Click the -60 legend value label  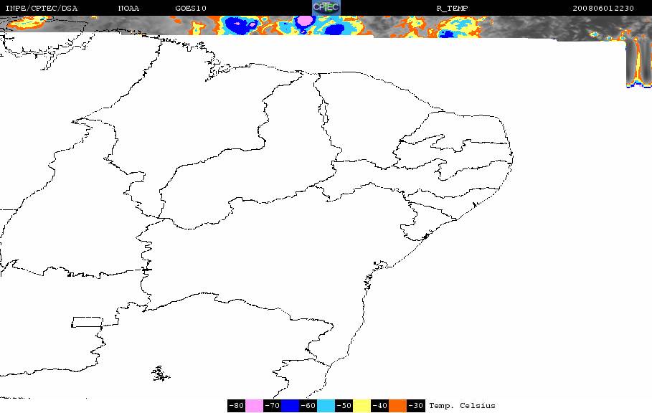pos(308,406)
